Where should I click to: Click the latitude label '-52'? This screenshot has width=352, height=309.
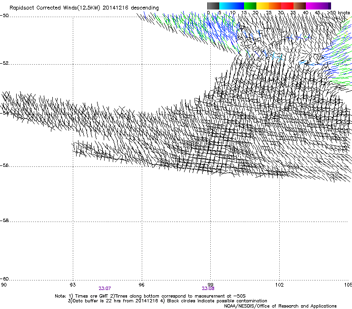[x=4, y=63]
